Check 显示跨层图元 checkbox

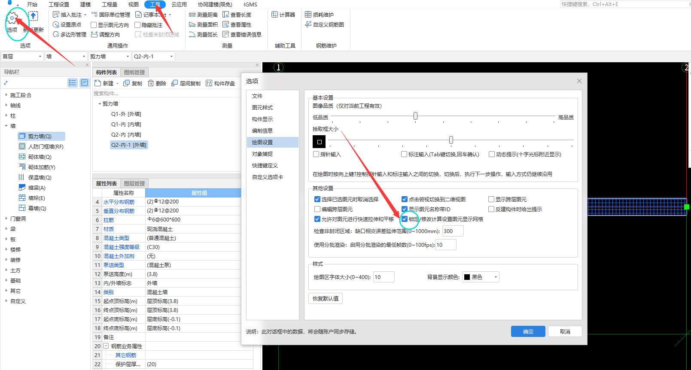tap(491, 199)
